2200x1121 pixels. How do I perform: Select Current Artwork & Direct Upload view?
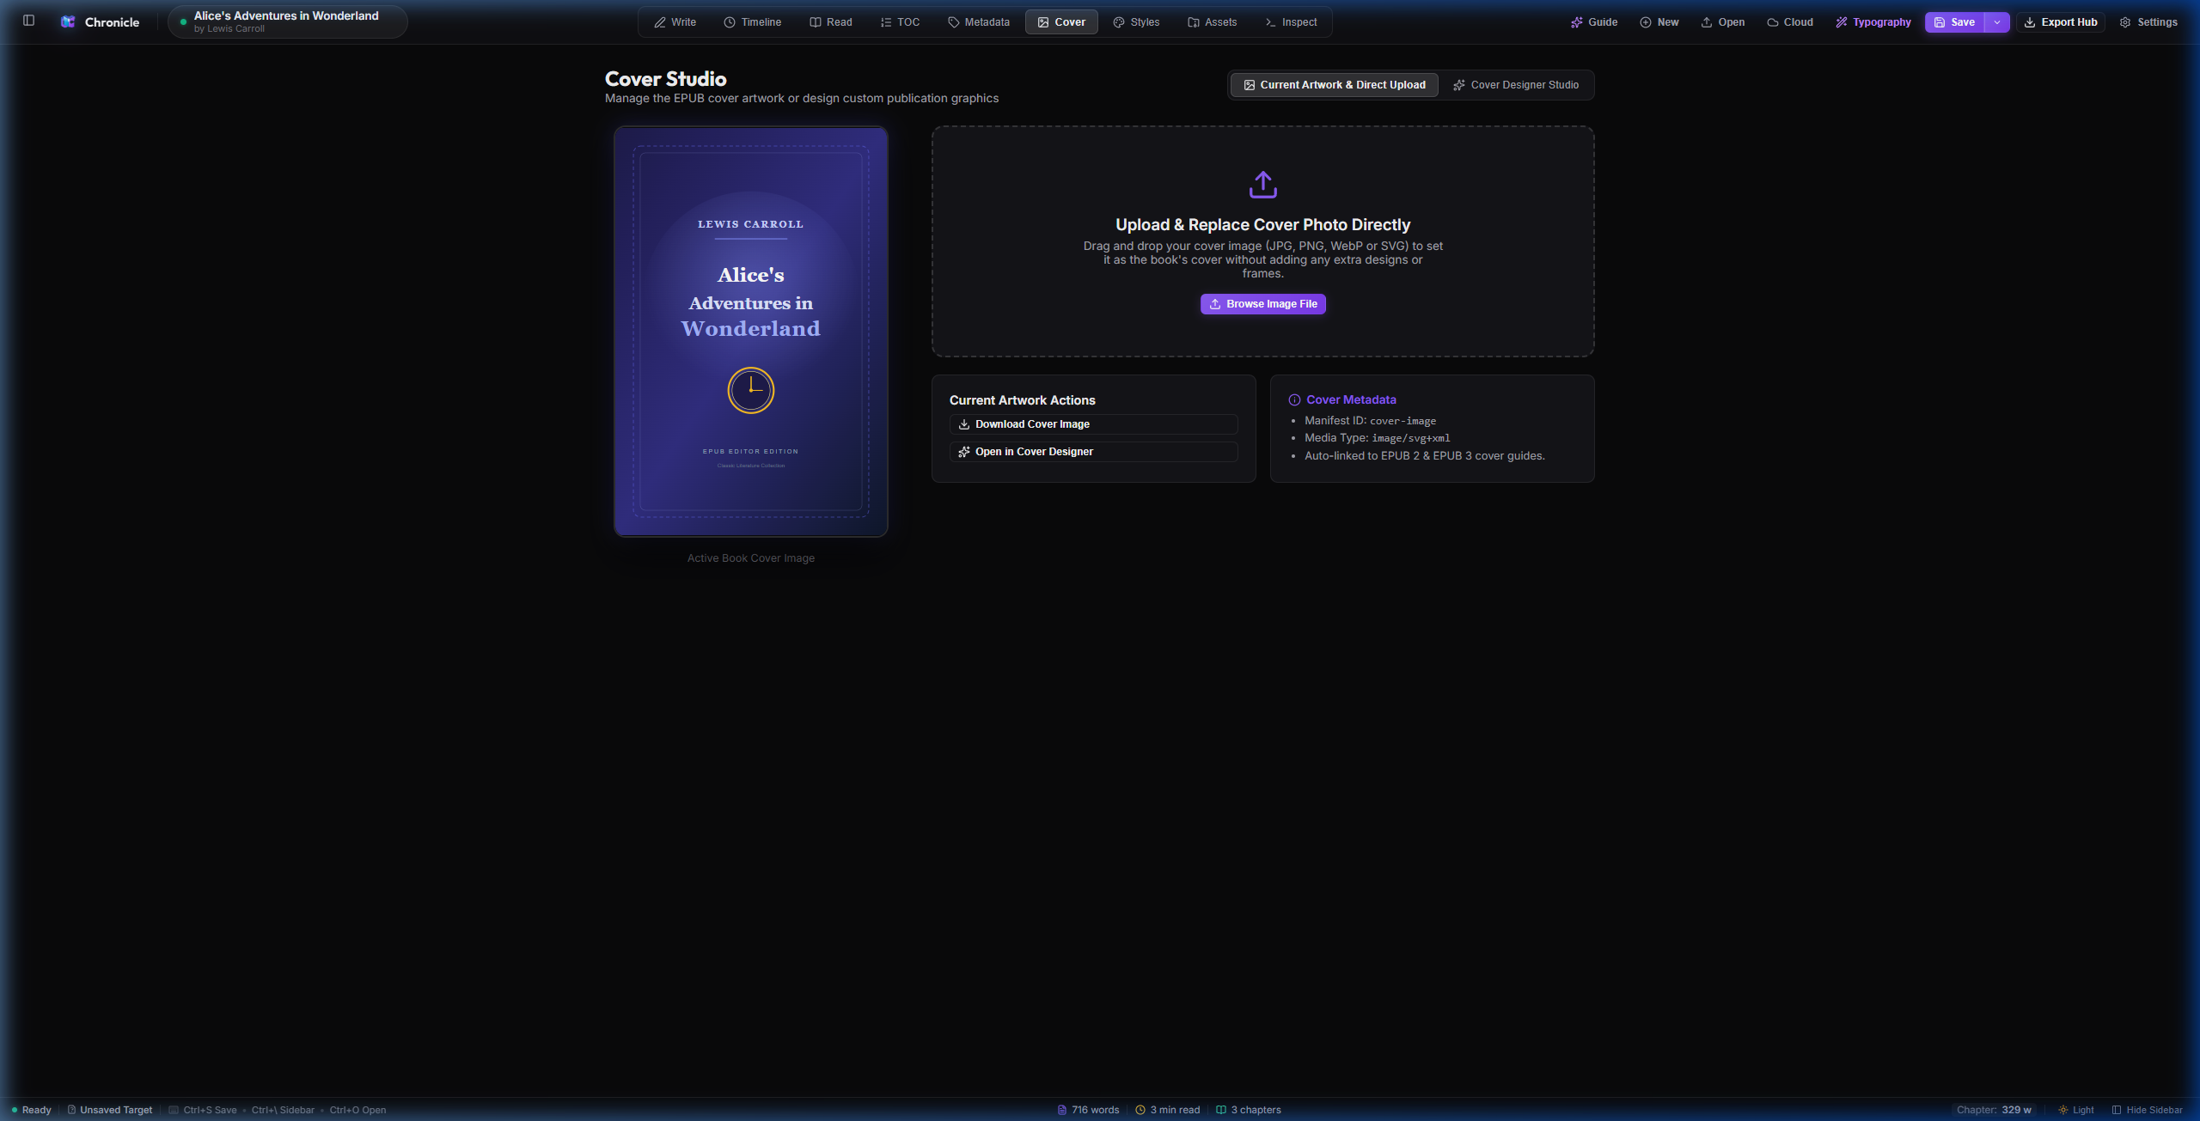pos(1334,85)
